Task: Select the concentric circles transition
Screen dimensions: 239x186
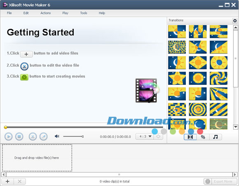Action: tap(198, 109)
